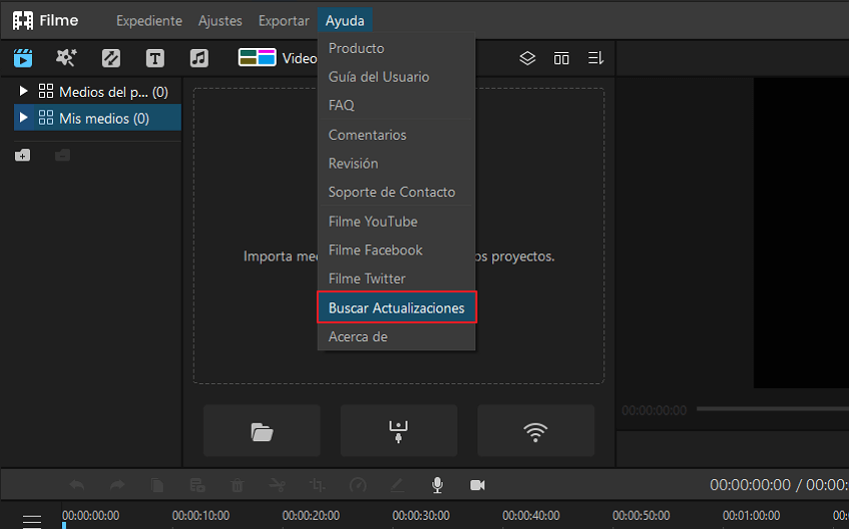Select the Medios del p... (0) row
The width and height of the screenshot is (849, 529).
(x=98, y=92)
